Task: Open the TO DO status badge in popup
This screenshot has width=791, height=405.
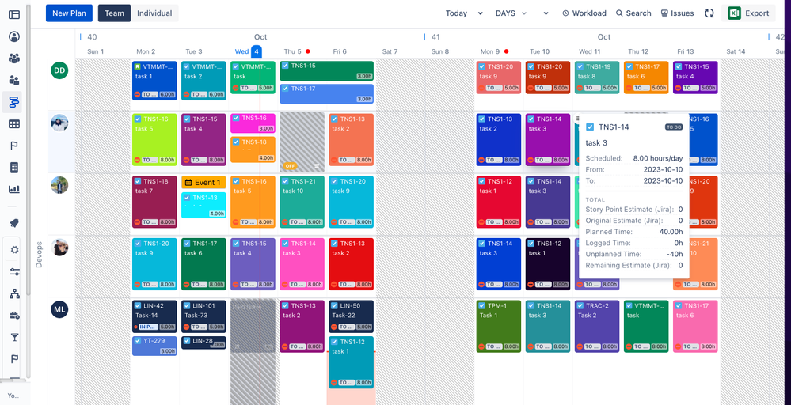Action: [674, 127]
